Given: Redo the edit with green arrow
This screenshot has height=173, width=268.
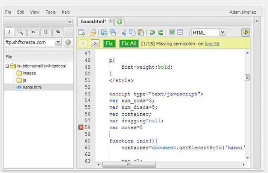Looking at the screenshot, I should click(160, 32).
